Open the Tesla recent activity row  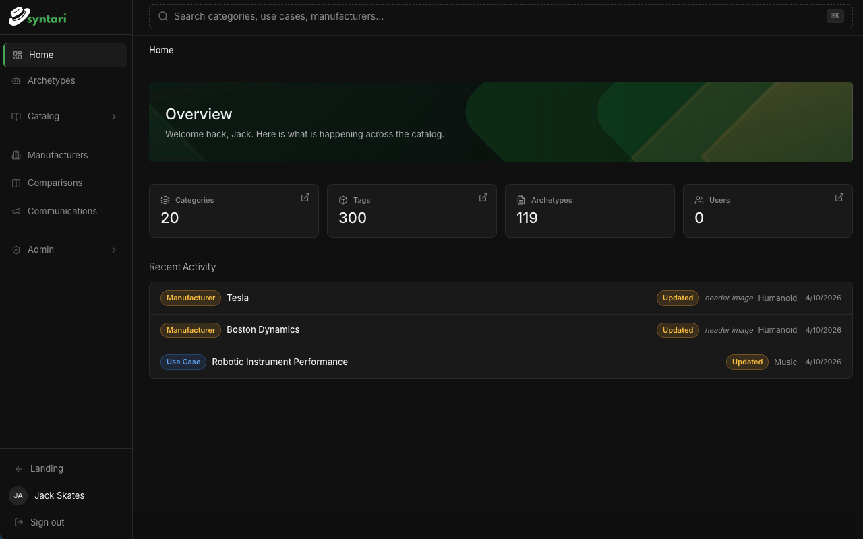click(500, 298)
